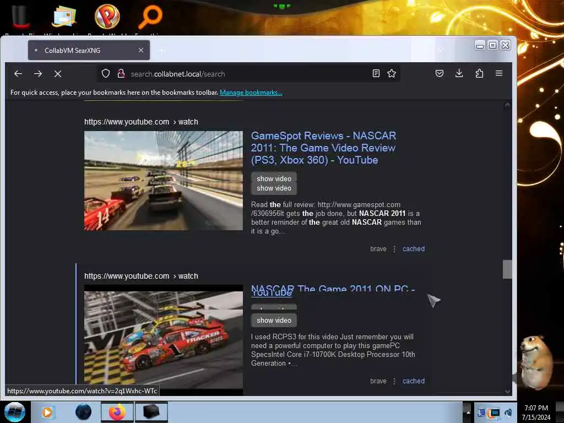Open options dots beside brave, NASCAR PC result

click(x=394, y=381)
